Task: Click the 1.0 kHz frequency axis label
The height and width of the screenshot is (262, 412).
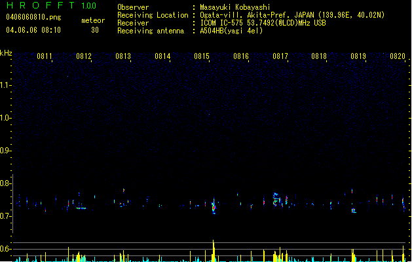Action: [x=5, y=118]
